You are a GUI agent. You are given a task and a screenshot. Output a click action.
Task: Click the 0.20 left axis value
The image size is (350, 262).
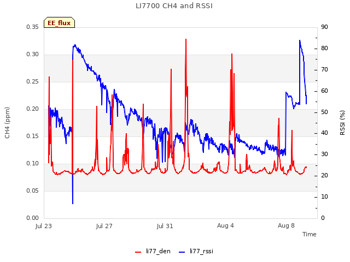click(33, 109)
